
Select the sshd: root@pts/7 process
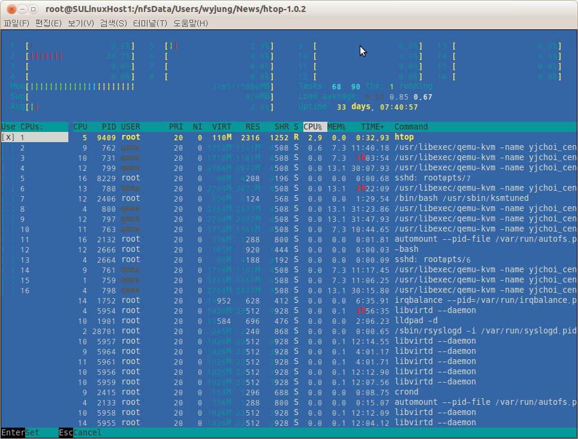coord(325,178)
